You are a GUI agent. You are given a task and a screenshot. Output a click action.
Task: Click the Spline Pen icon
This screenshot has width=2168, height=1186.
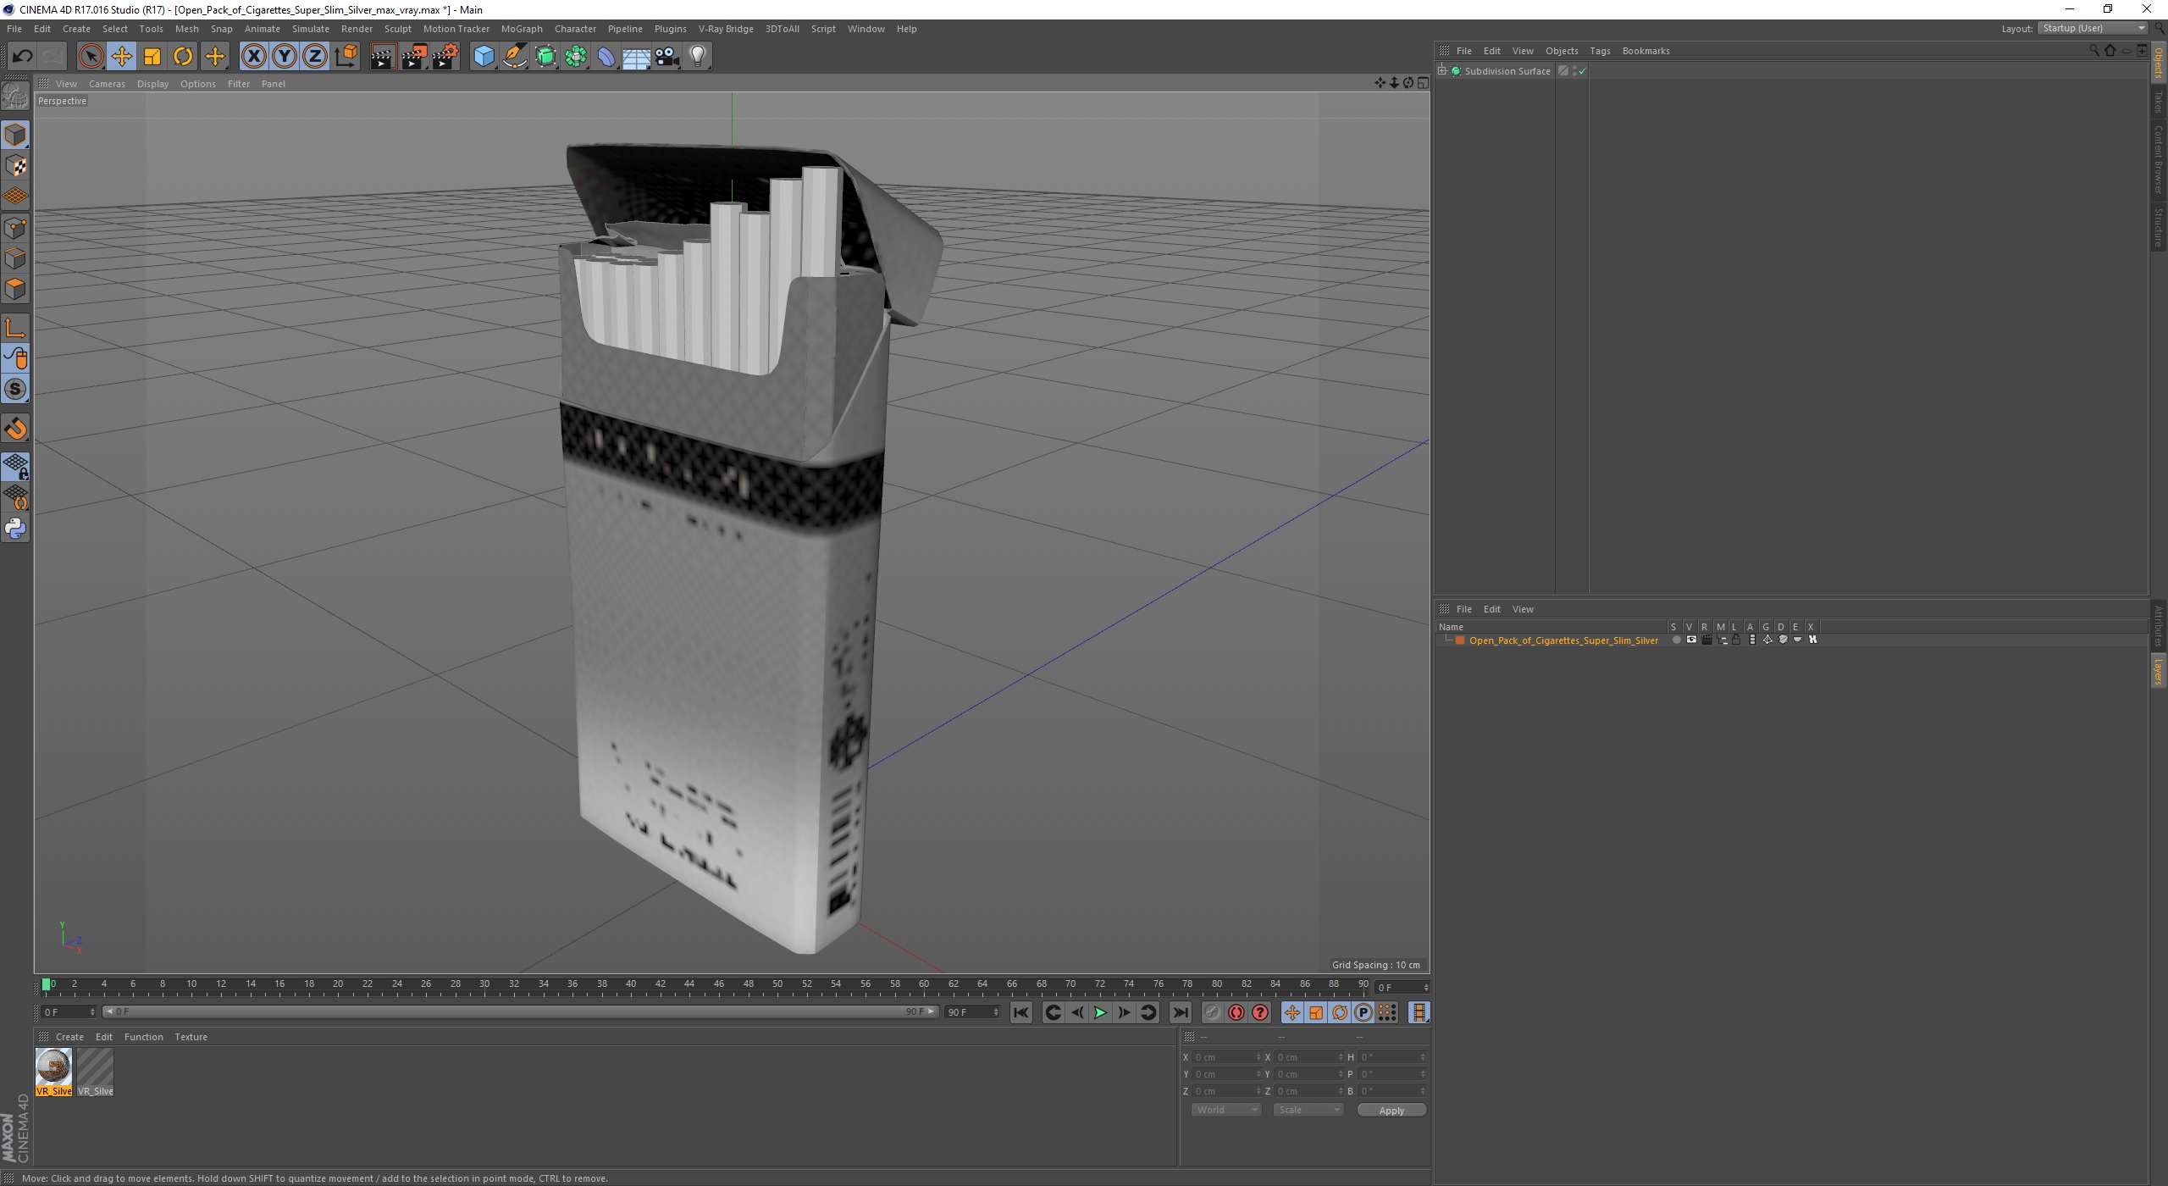(x=514, y=57)
